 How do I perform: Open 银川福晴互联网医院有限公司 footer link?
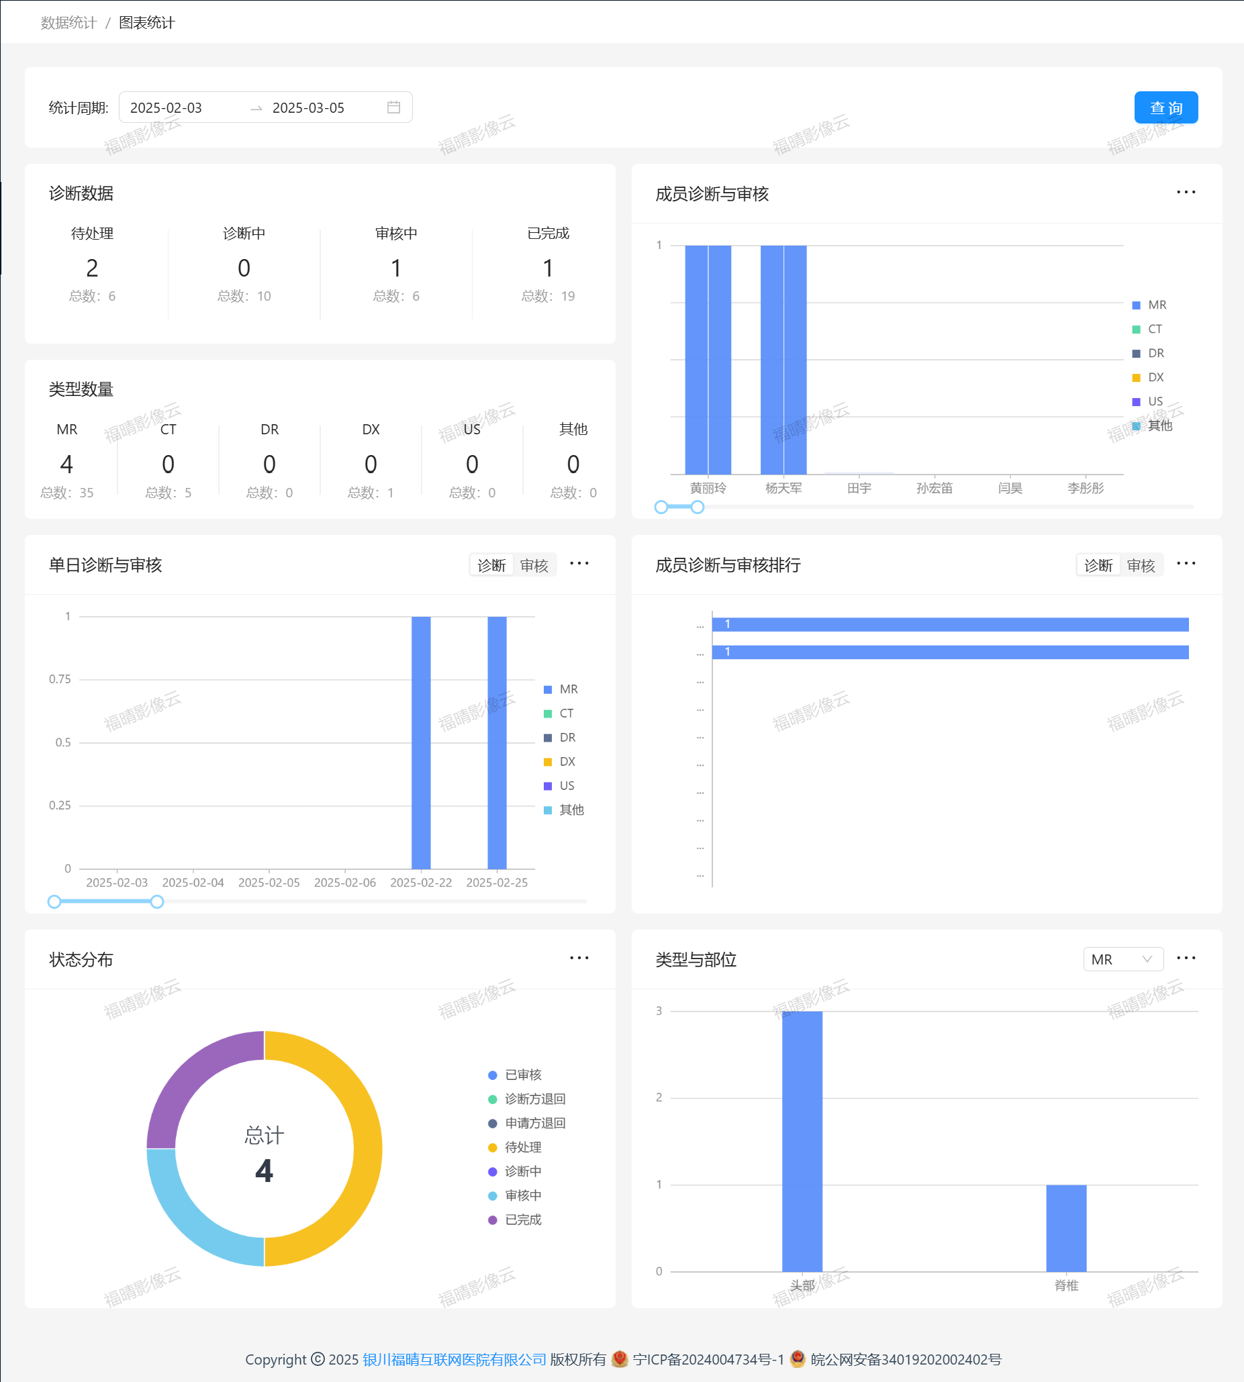454,1359
